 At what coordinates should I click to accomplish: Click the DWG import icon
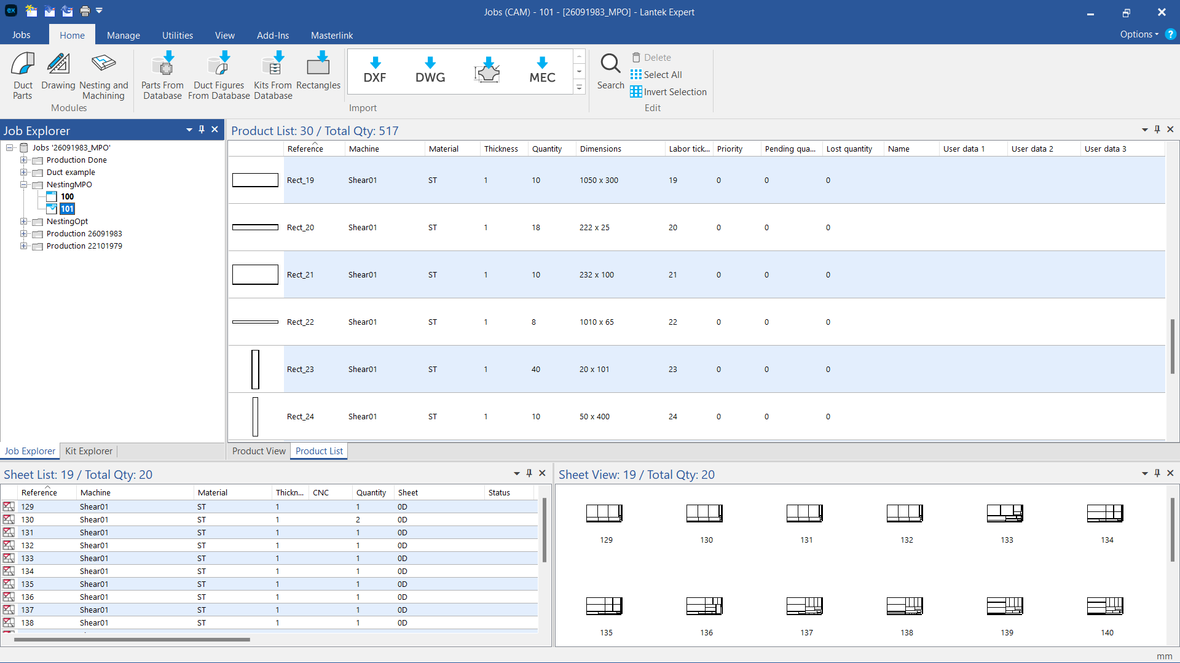pyautogui.click(x=430, y=71)
